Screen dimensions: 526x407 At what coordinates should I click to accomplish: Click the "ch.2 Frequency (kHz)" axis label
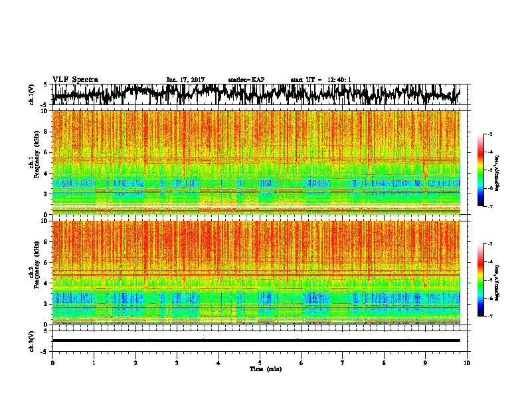point(35,265)
